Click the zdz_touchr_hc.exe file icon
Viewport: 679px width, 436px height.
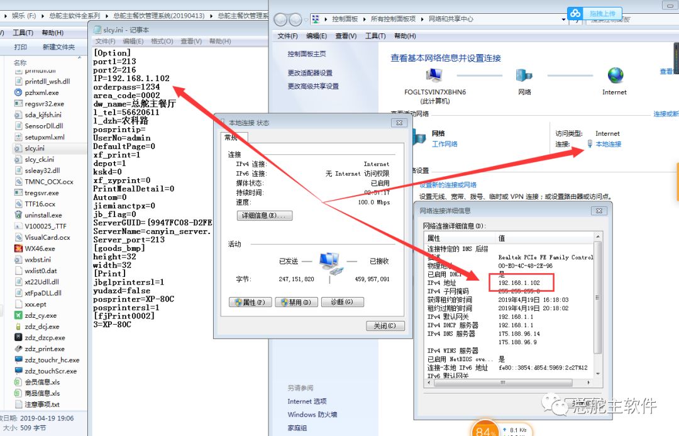(x=18, y=360)
